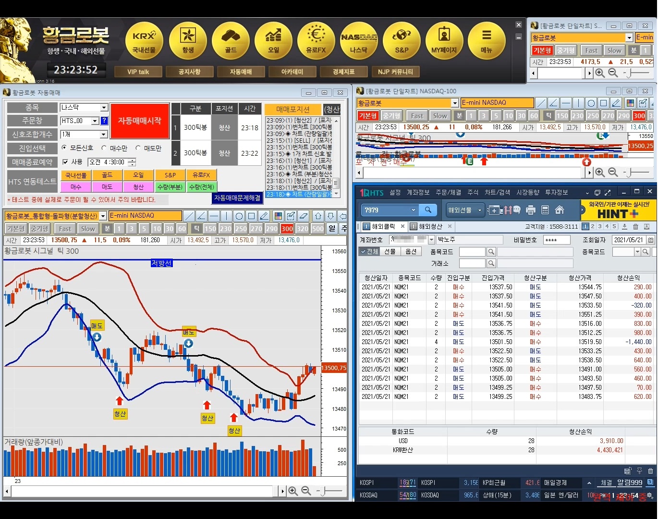Select 모든신호 radio button

(x=65, y=148)
